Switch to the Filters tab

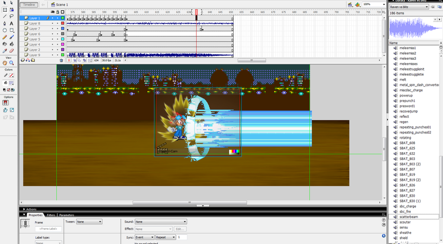tap(51, 215)
